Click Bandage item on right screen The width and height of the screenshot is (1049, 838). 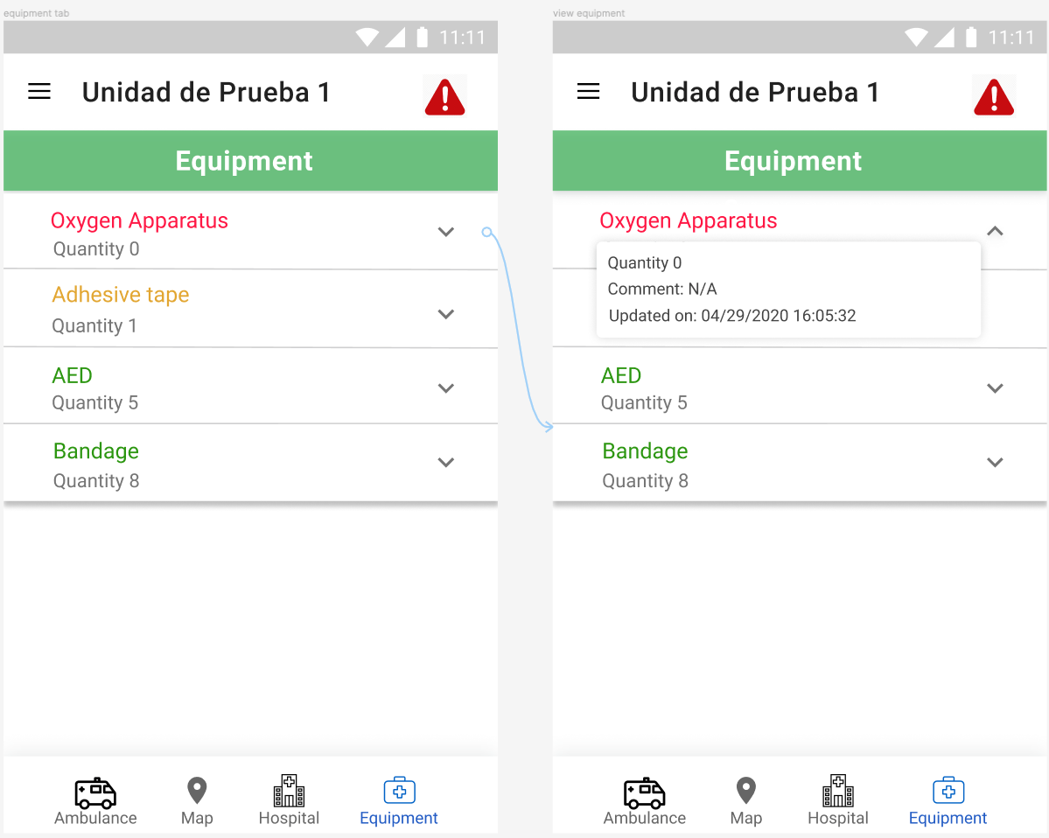tap(800, 463)
